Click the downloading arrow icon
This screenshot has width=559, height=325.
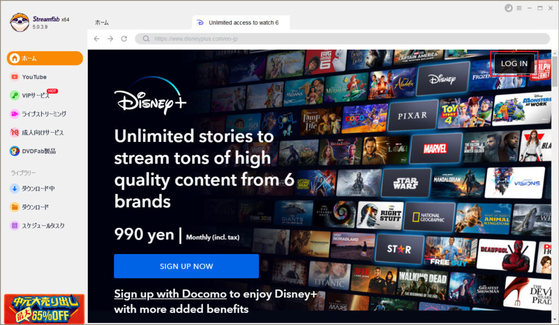point(15,188)
